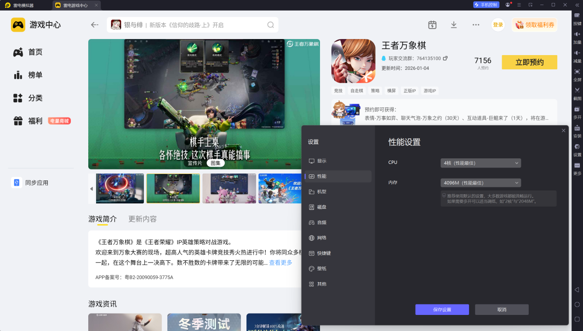Image resolution: width=583 pixels, height=331 pixels.
Task: Take a screenshot with 截图 scissors icon
Action: coord(577,90)
